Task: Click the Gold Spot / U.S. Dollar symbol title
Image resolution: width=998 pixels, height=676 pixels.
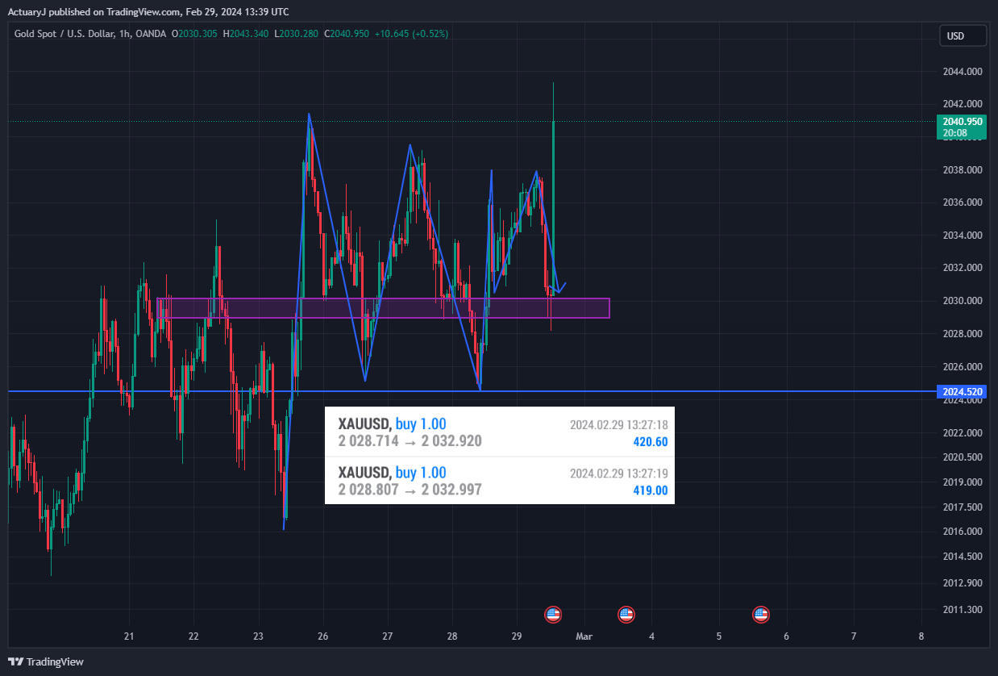Action: [x=65, y=34]
